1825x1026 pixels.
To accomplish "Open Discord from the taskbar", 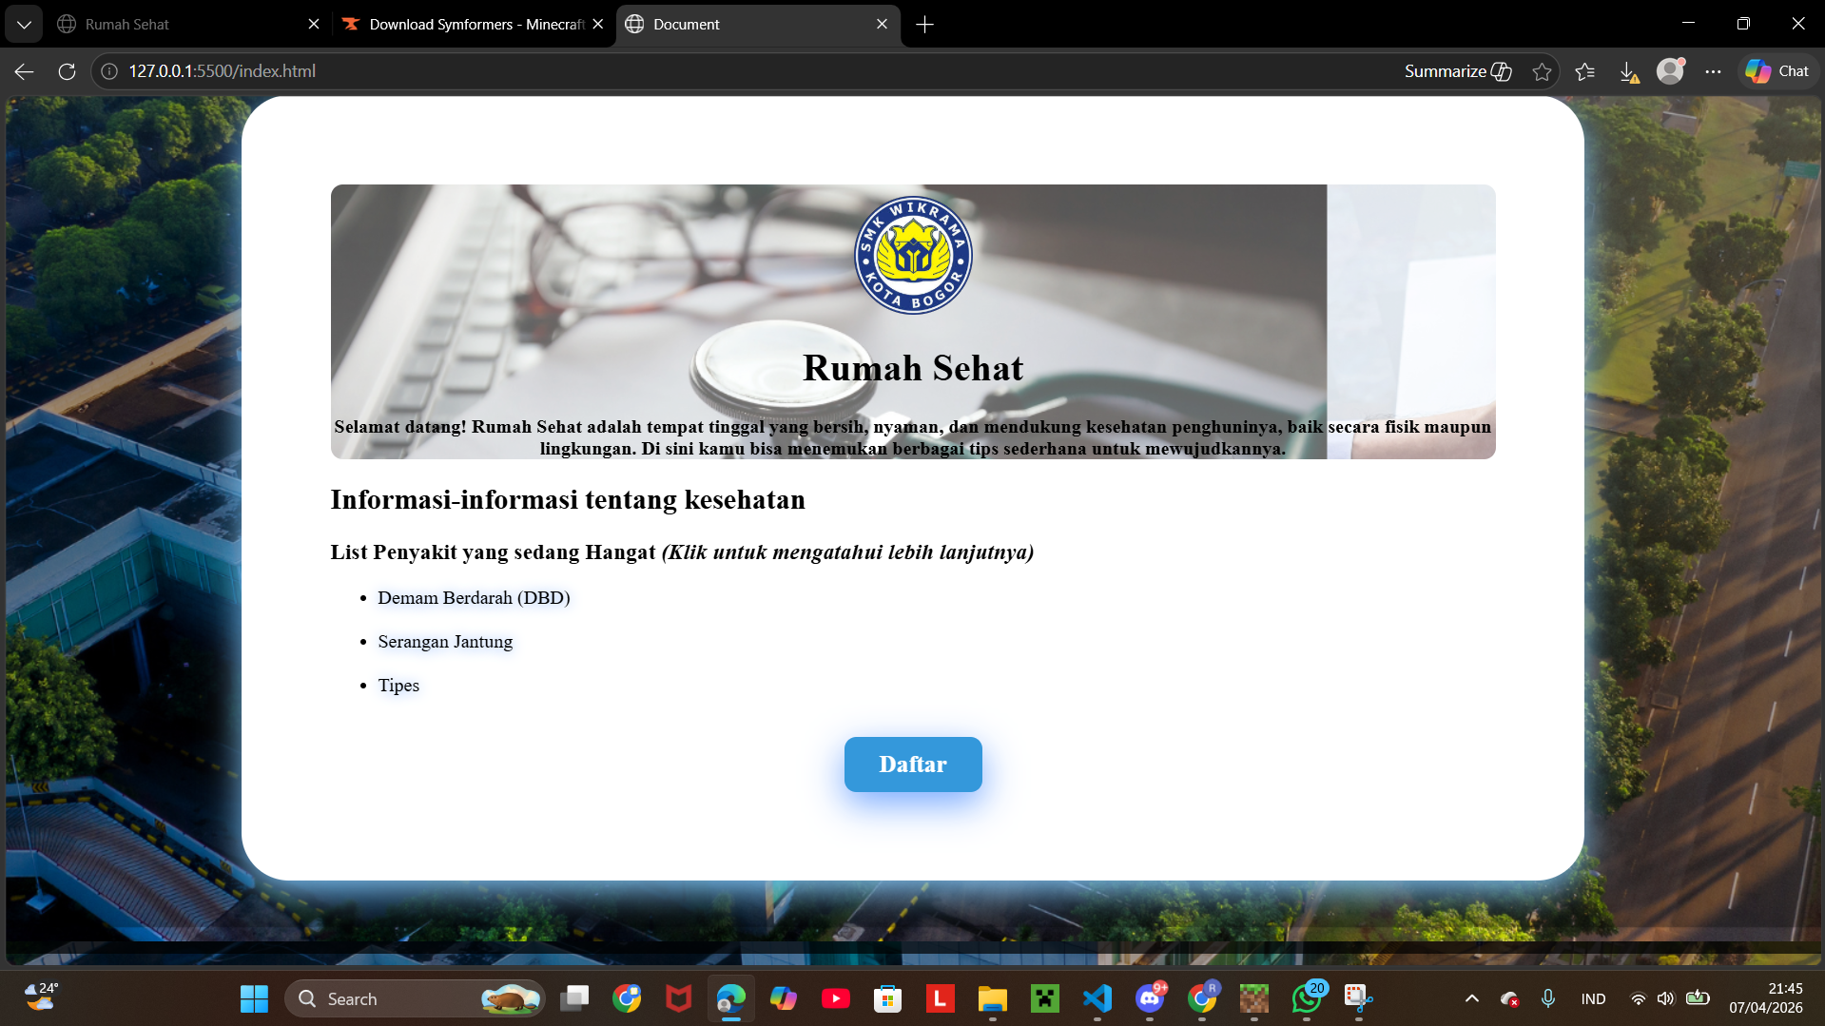I will 1149,998.
